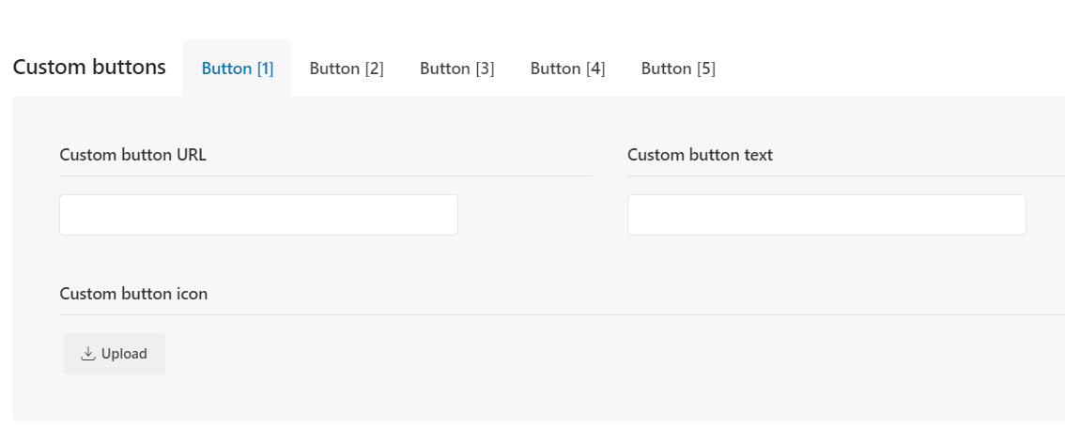Click the divider line under Custom button URL
1065x428 pixels.
325,176
